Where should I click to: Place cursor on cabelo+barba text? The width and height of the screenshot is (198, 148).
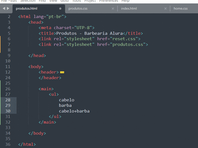tap(74, 111)
